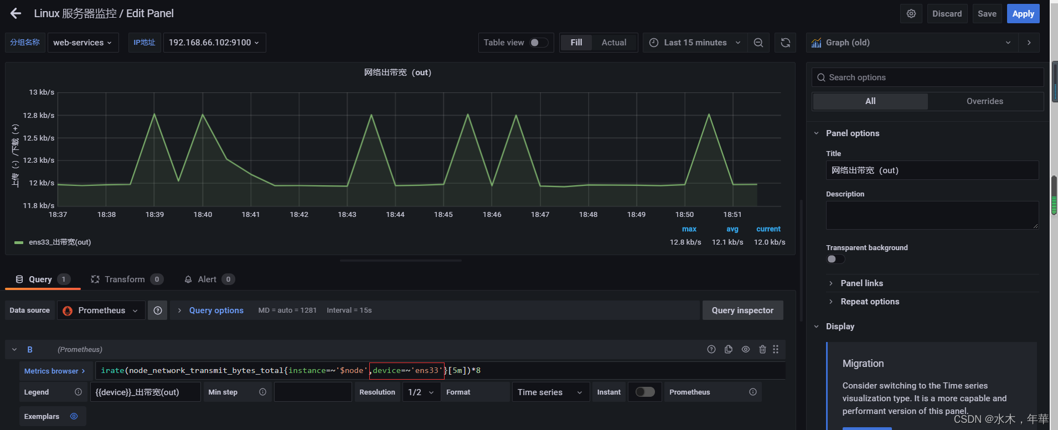This screenshot has height=430, width=1058.
Task: Go back using the arrow icon
Action: click(x=16, y=13)
